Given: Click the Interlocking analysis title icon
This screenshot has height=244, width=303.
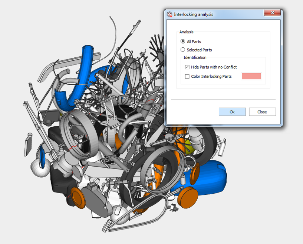Looking at the screenshot, I should [169, 14].
